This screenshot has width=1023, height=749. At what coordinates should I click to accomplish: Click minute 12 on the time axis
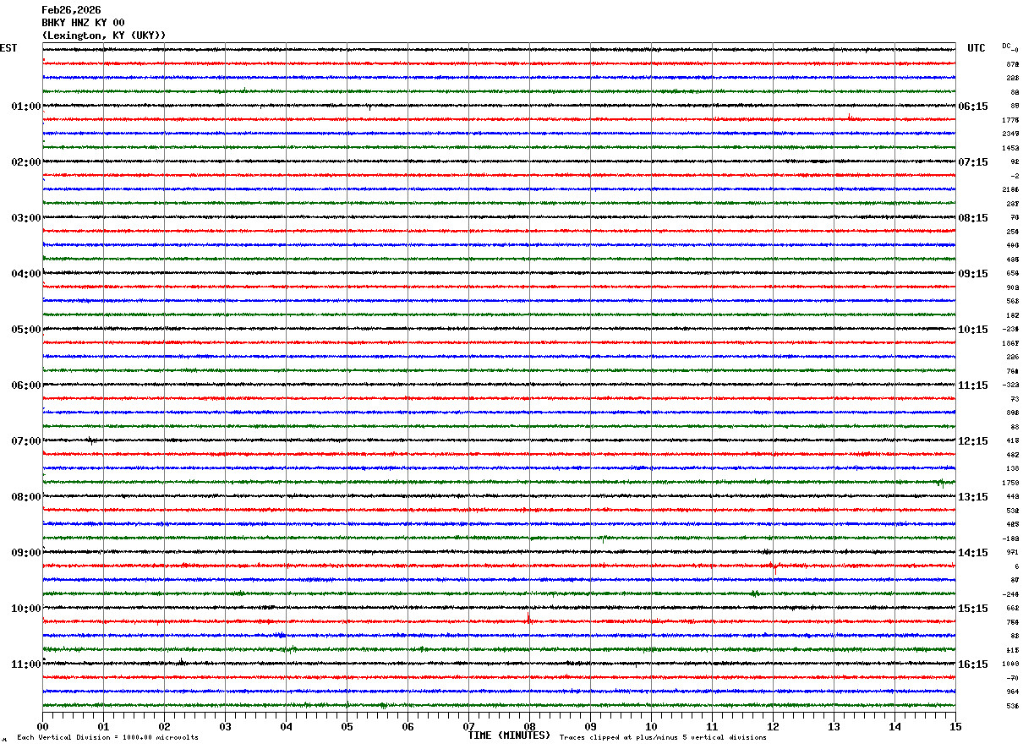[773, 726]
